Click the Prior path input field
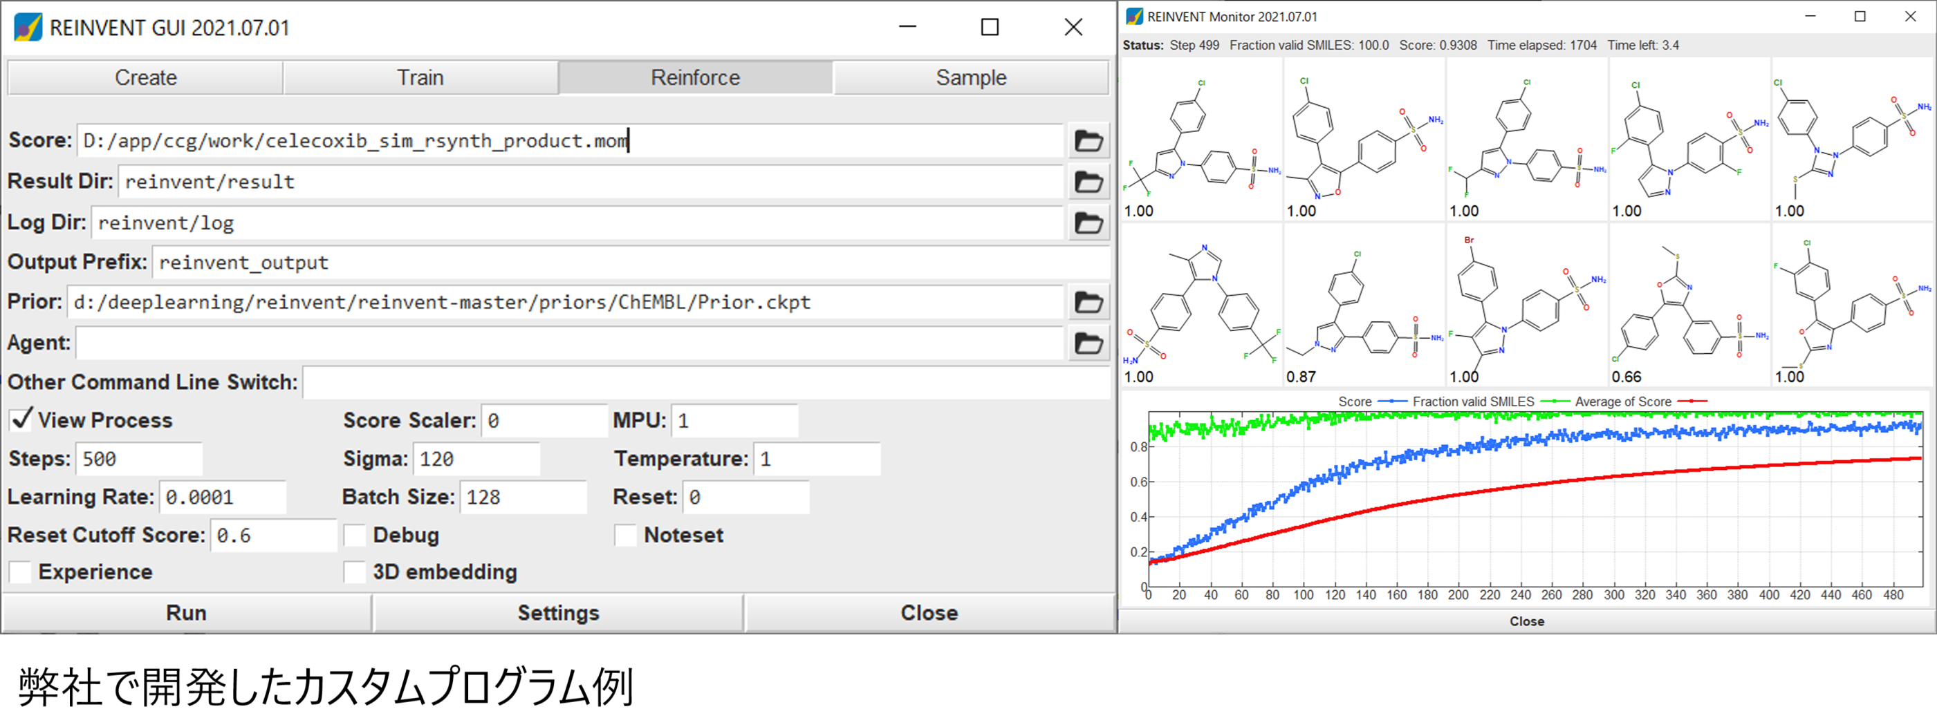Screen dimensions: 1937x718 coord(565,303)
